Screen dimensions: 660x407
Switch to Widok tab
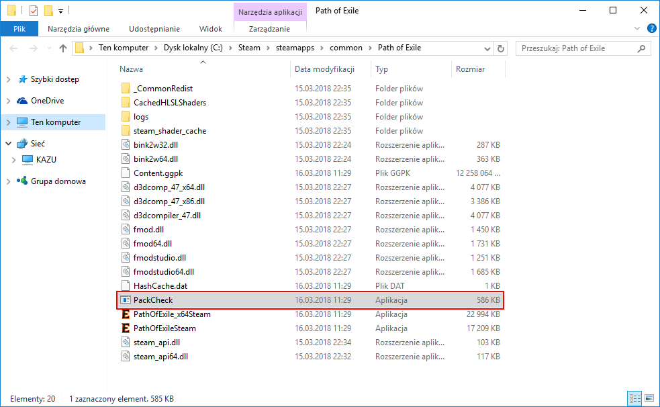(210, 29)
